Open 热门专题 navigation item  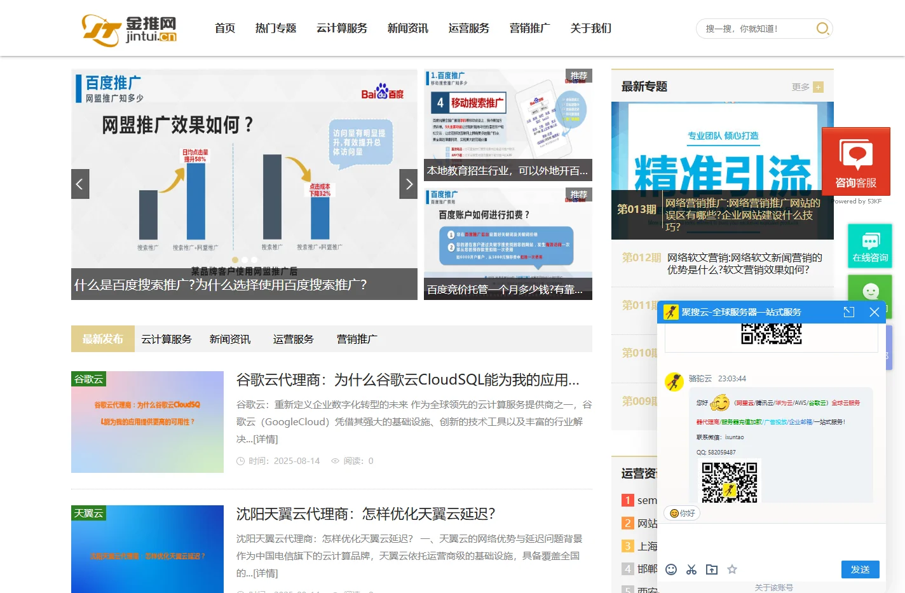click(276, 28)
